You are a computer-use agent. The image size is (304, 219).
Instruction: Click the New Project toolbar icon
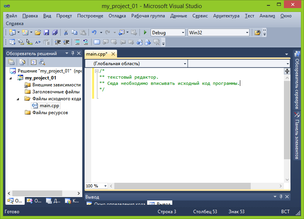pyautogui.click(x=12, y=32)
